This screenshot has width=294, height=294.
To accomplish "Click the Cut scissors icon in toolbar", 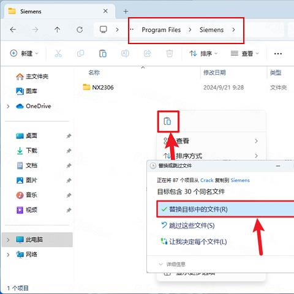I will pyautogui.click(x=58, y=53).
